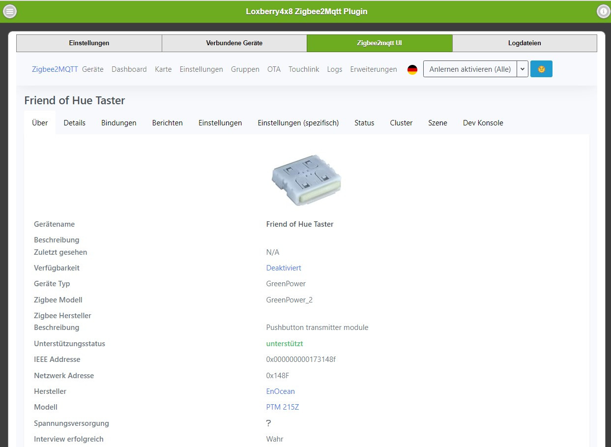Click the blue theme toggle emoji button

(x=541, y=69)
